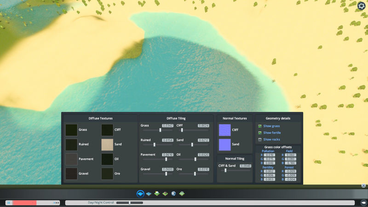The width and height of the screenshot is (368, 207).
Task: Uncheck Show fertile
Action: [260, 132]
